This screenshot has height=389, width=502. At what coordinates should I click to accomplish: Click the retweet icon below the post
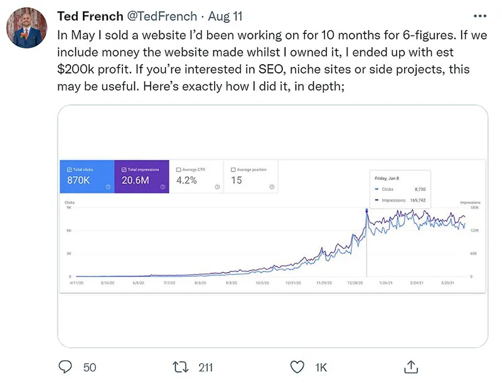coord(180,367)
